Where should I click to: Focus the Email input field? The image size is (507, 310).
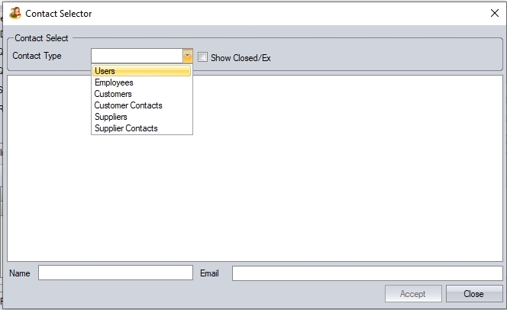[367, 273]
